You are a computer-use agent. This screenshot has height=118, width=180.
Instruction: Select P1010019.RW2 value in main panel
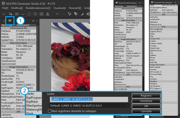[x=23, y=31]
